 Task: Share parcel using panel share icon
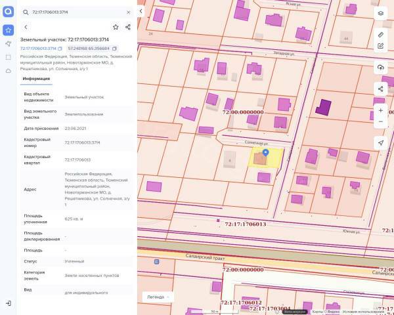pyautogui.click(x=128, y=27)
